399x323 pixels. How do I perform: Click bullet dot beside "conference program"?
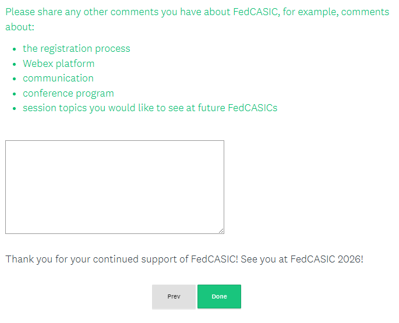(x=13, y=94)
